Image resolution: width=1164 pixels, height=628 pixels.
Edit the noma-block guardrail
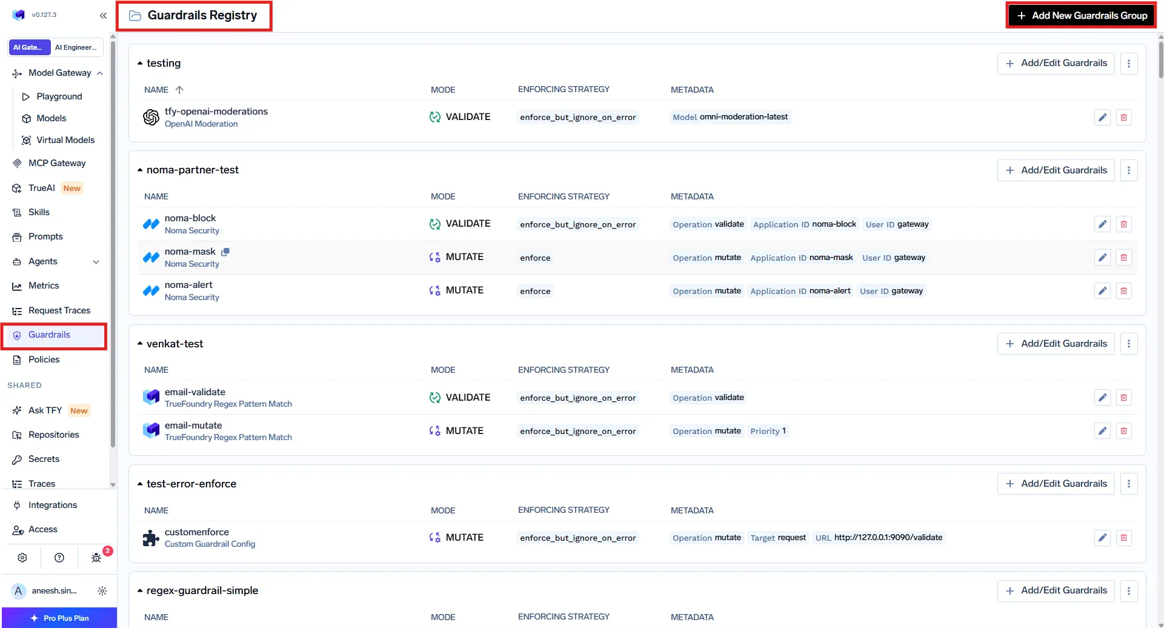pyautogui.click(x=1102, y=224)
